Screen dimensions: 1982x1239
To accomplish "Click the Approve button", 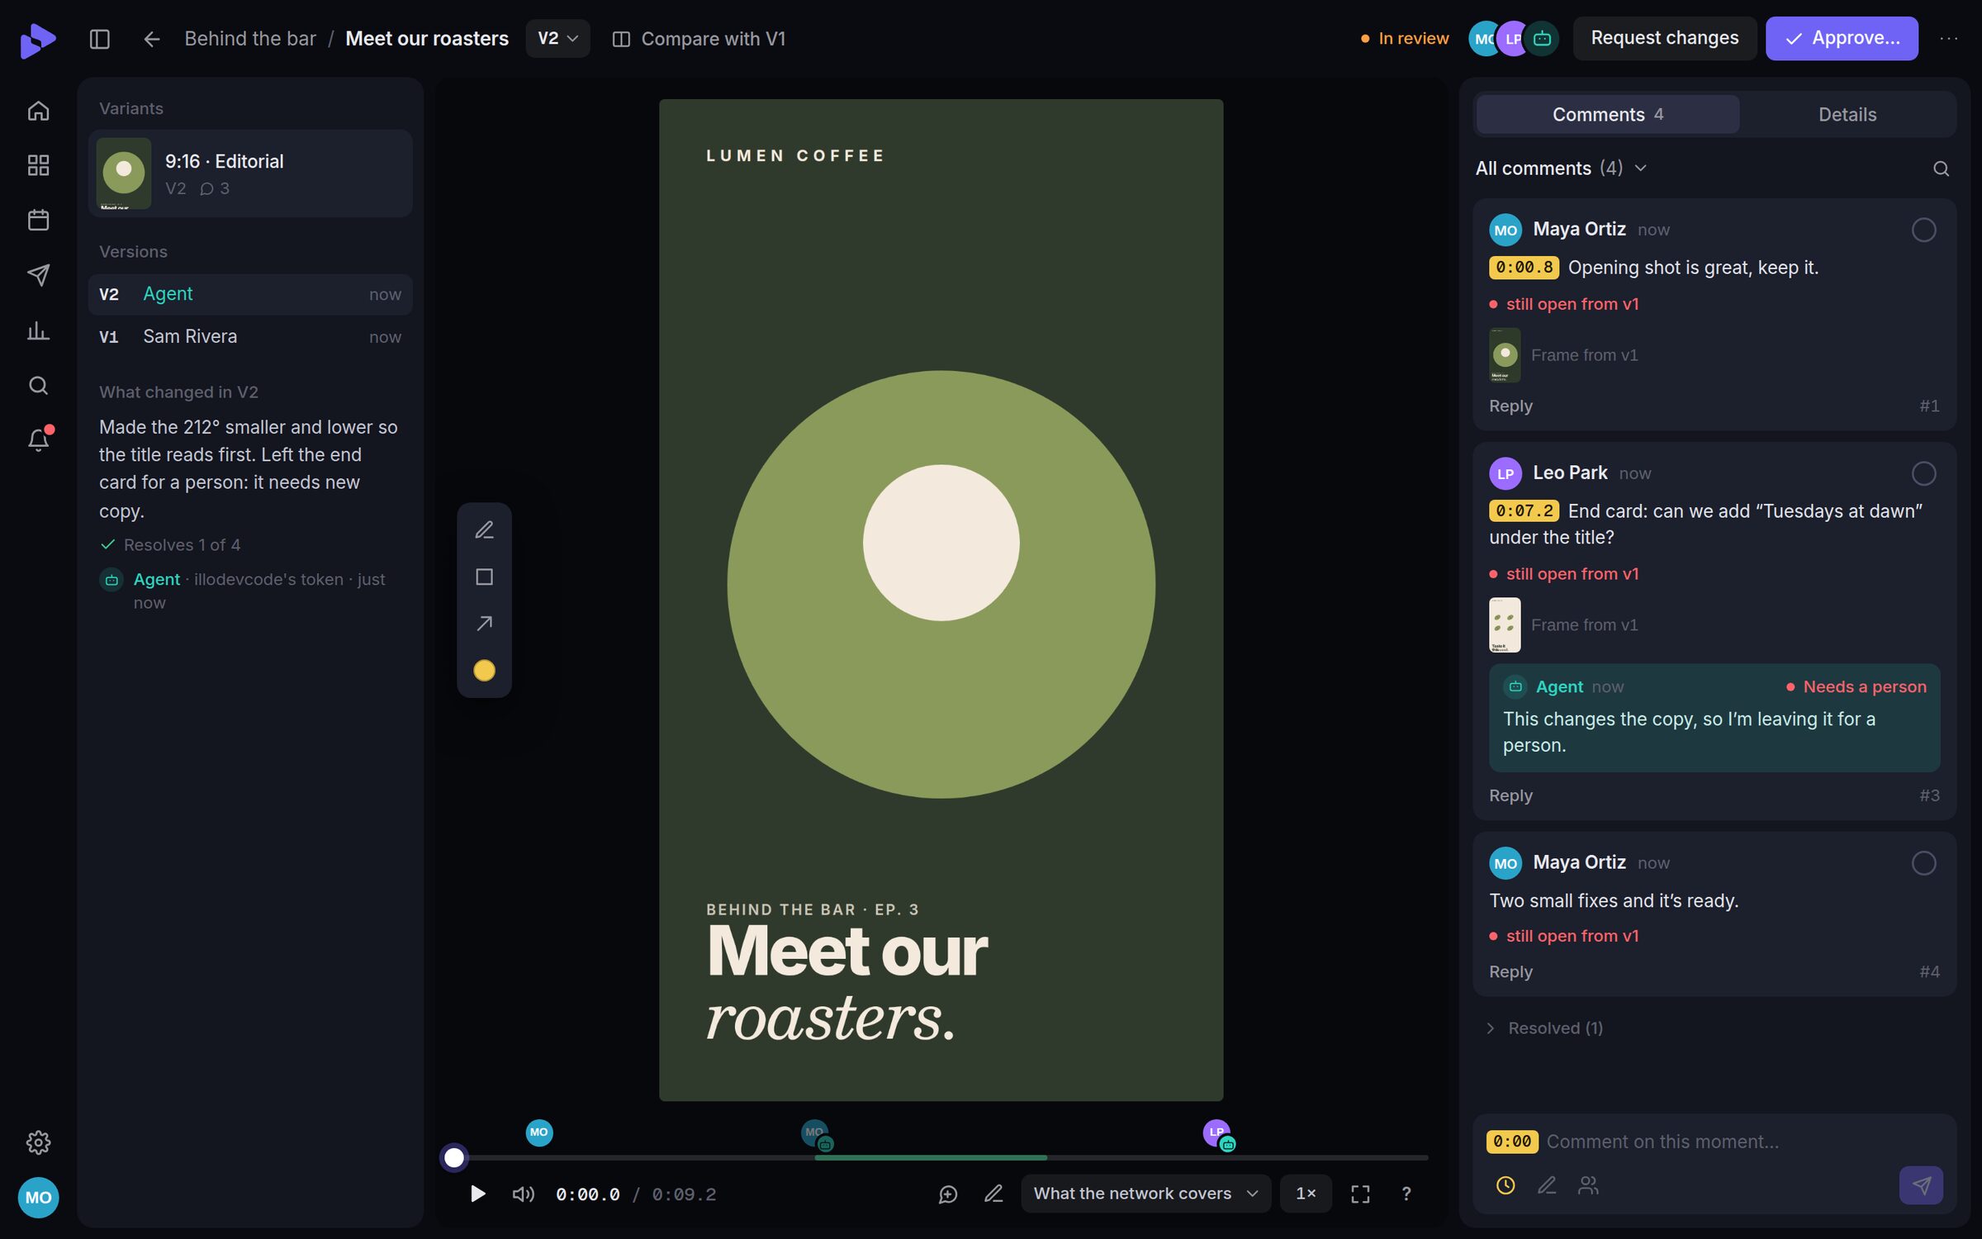I will (x=1842, y=39).
